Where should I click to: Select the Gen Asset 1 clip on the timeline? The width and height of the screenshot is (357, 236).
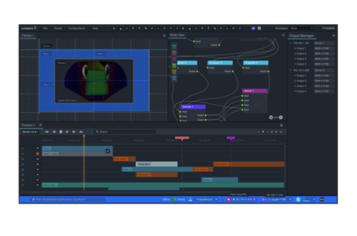[x=124, y=159]
